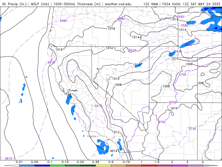
Task: Click the purple '5640' thickness label
Action: 178,51
